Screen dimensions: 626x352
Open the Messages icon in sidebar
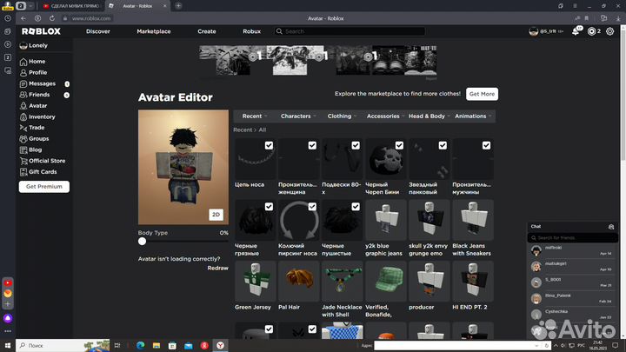coord(22,83)
